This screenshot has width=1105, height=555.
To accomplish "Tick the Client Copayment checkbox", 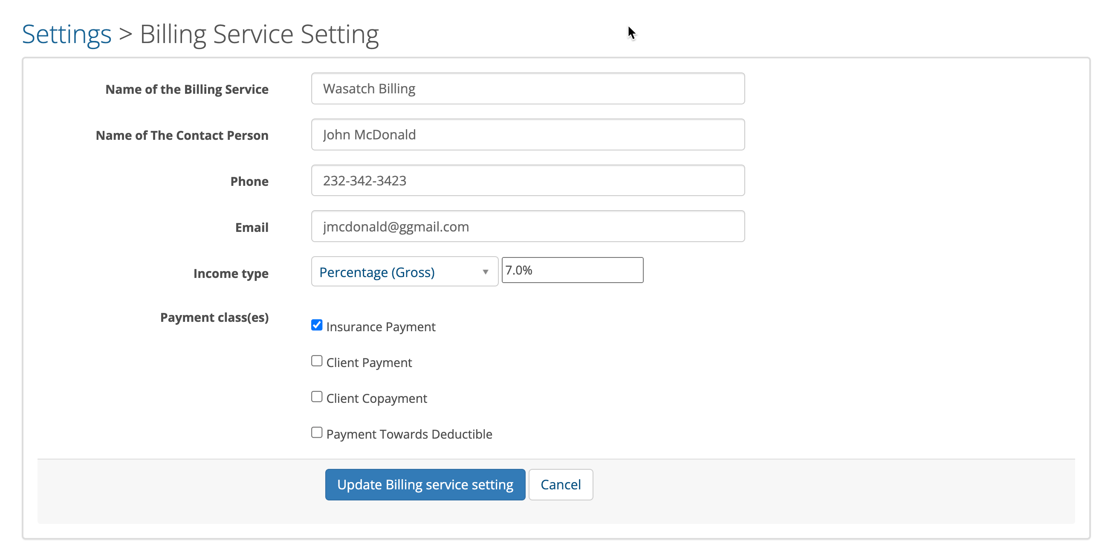I will (317, 397).
